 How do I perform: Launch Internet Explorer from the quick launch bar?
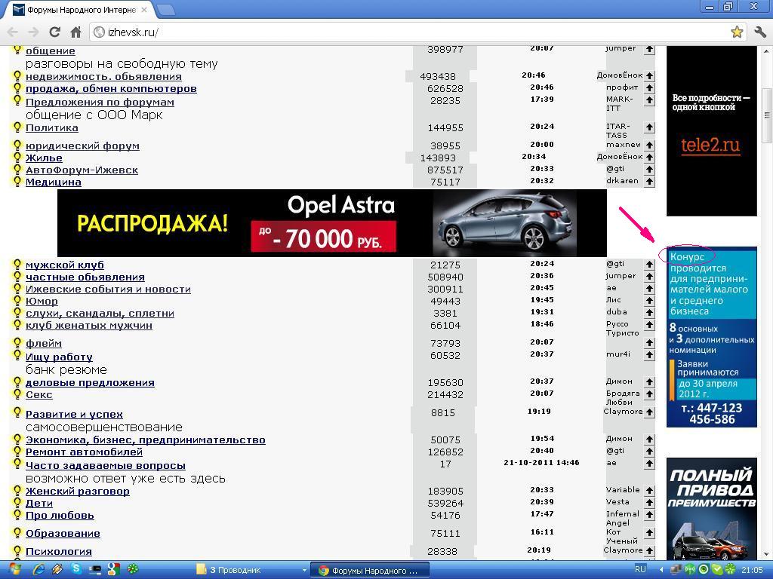[38, 570]
